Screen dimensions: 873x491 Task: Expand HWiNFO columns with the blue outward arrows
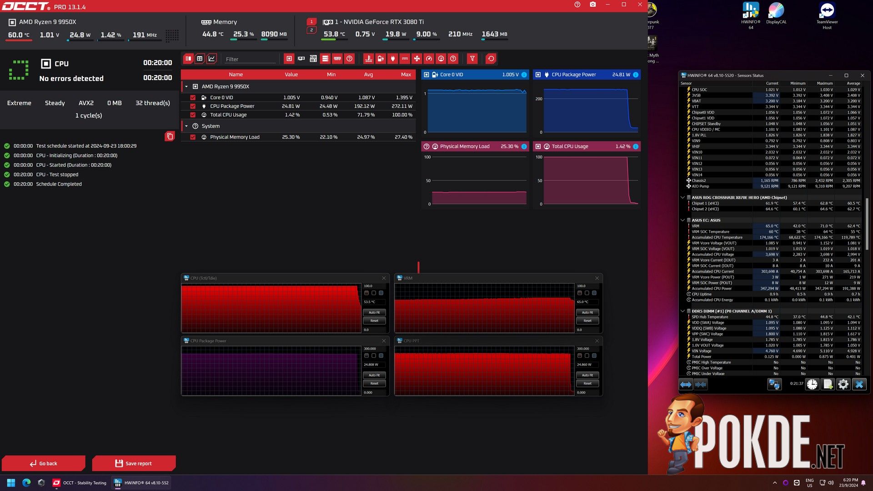[686, 385]
